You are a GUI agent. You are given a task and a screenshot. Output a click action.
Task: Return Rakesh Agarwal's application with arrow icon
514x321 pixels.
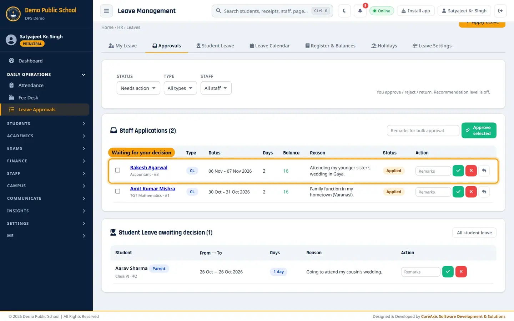click(484, 171)
